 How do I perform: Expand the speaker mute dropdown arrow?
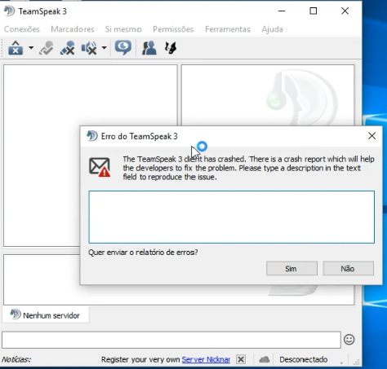click(x=105, y=48)
